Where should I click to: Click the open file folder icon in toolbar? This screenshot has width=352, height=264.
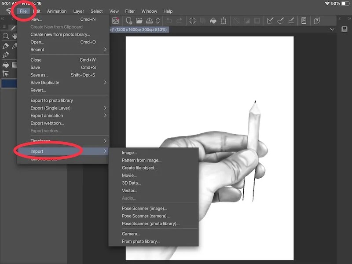click(139, 20)
